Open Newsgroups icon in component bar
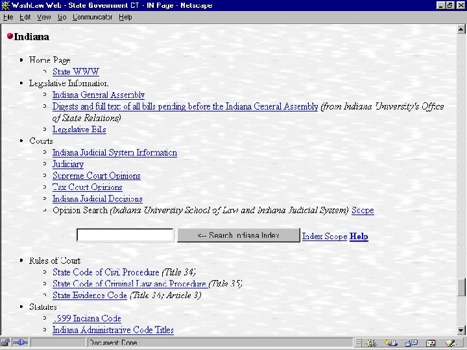This screenshot has width=467, height=350. 411,343
